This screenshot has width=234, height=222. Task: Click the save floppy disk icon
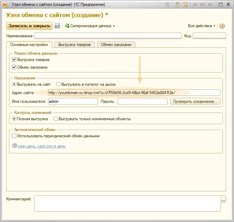tap(57, 26)
